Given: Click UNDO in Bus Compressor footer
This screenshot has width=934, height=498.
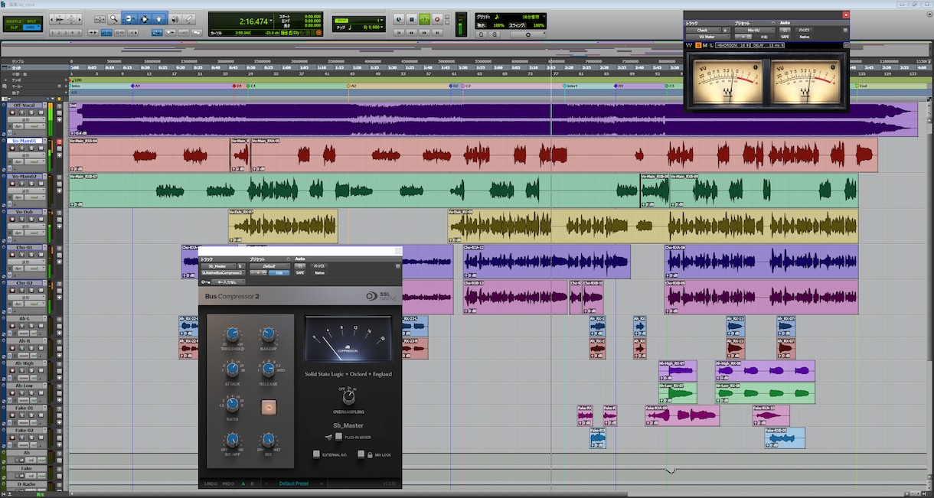Looking at the screenshot, I should pyautogui.click(x=210, y=483).
